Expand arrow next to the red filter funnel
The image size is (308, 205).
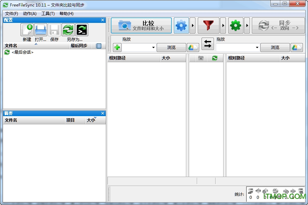tap(223, 26)
